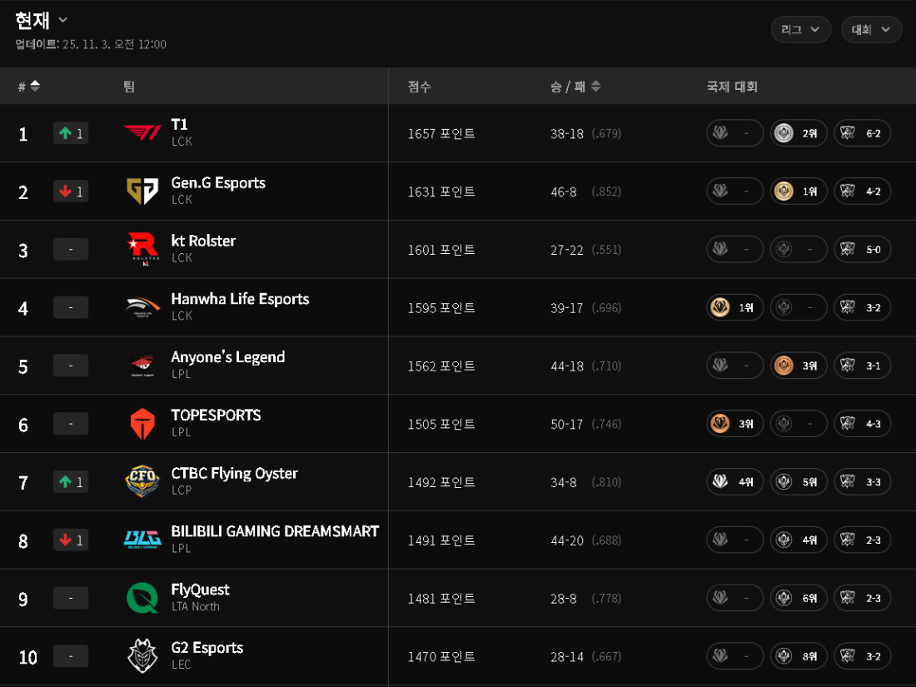Click T1's 2위 silver medal badge
This screenshot has width=916, height=687.
[799, 133]
